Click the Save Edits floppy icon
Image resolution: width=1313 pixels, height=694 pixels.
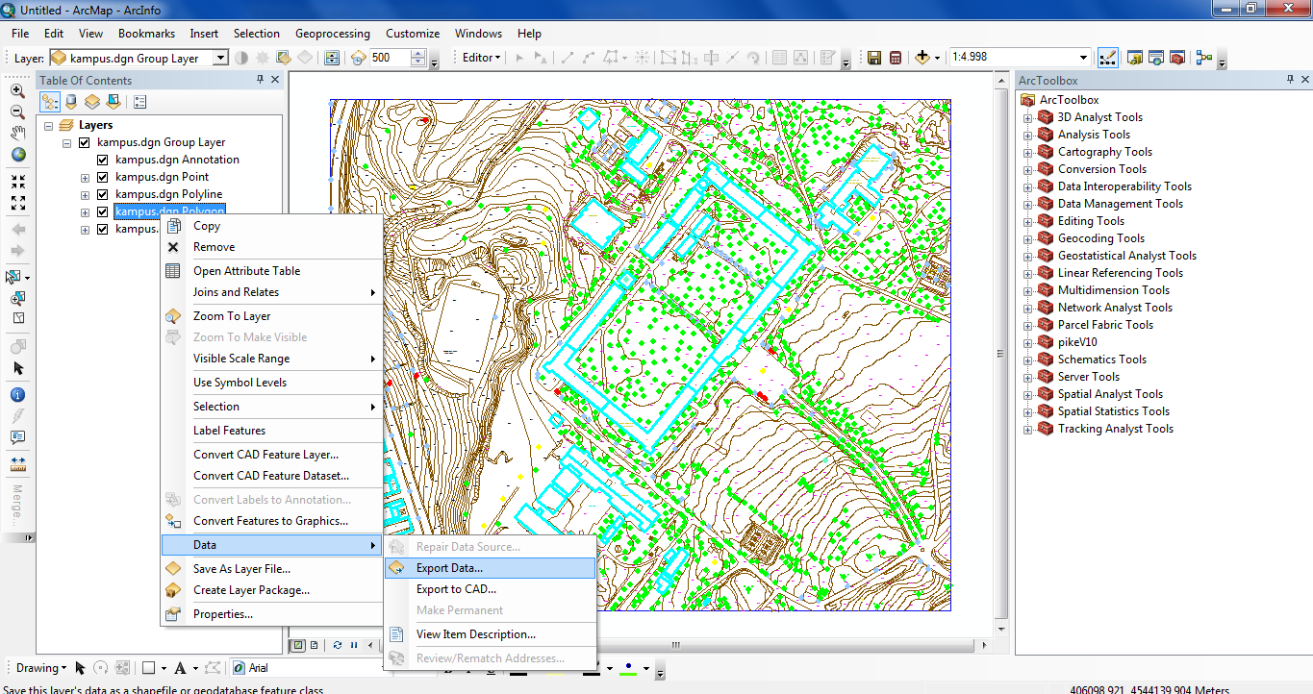[x=874, y=58]
